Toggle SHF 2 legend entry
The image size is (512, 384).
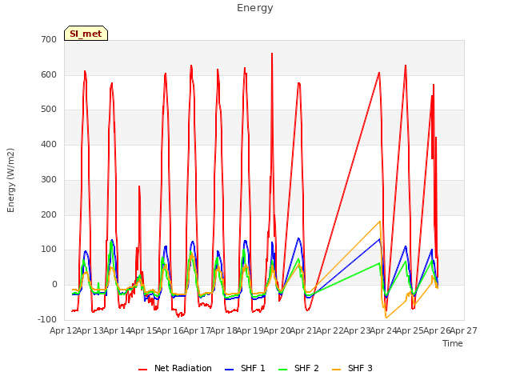point(298,368)
